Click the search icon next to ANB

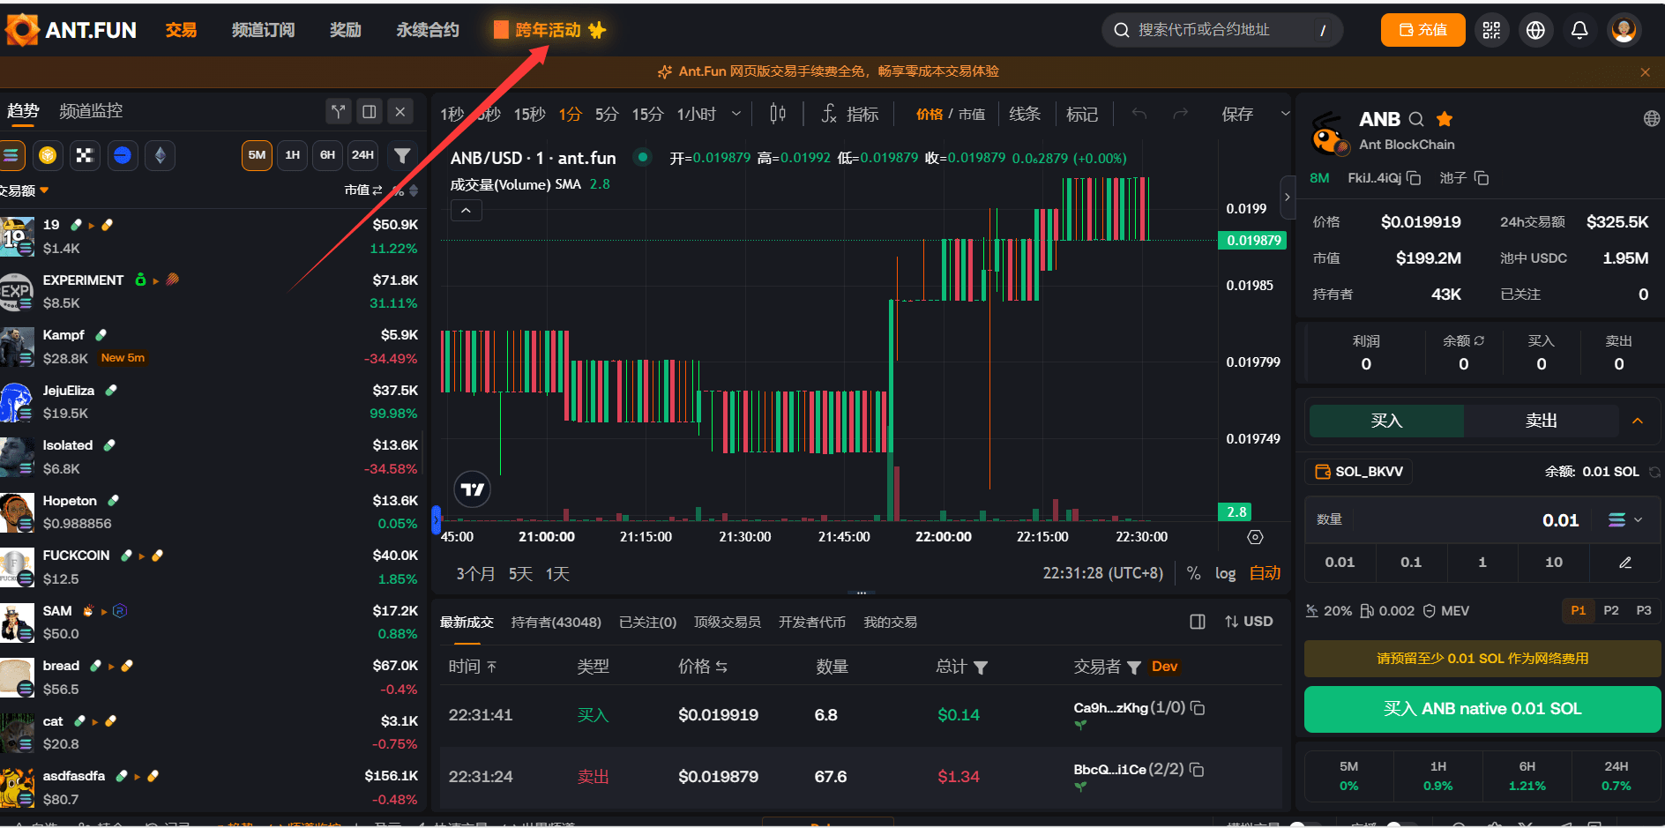coord(1416,119)
